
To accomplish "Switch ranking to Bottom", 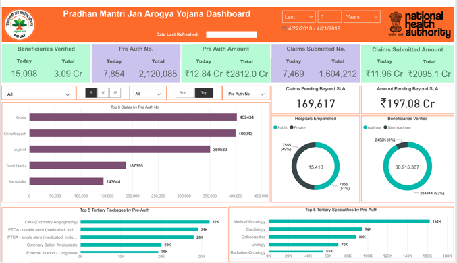I will 185,93.
